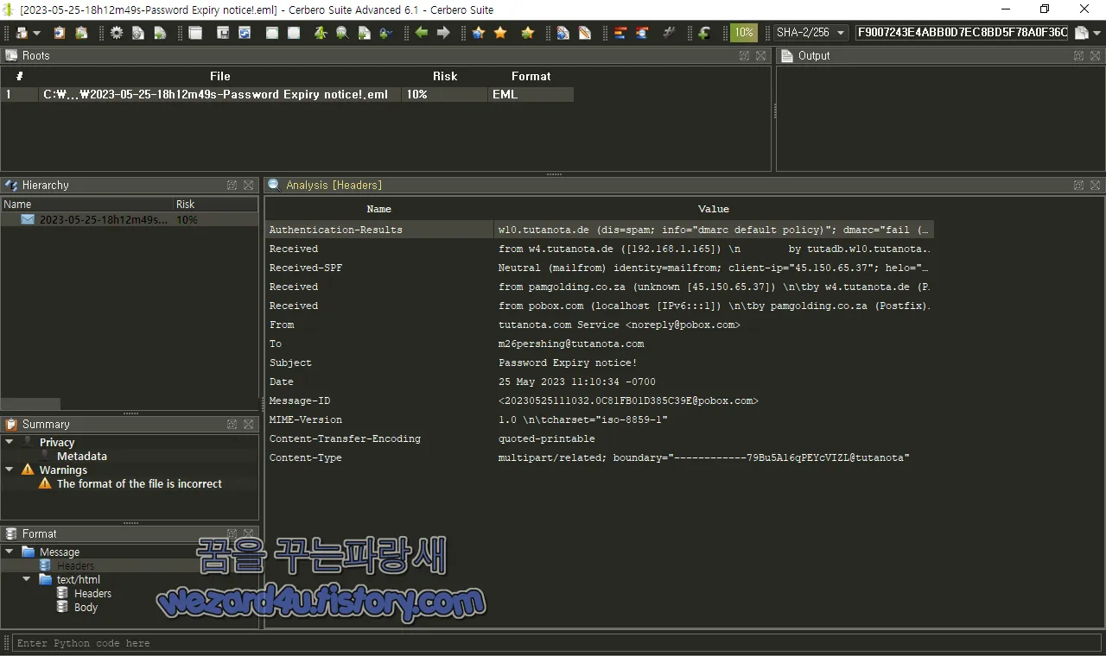Click the magnifier scan icon on the toolbar
Viewport: 1106px width, 656px height.
(342, 32)
